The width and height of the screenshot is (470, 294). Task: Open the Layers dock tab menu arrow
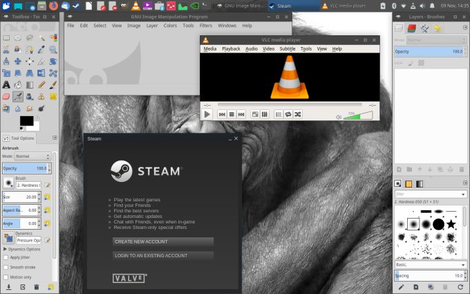[x=465, y=28]
